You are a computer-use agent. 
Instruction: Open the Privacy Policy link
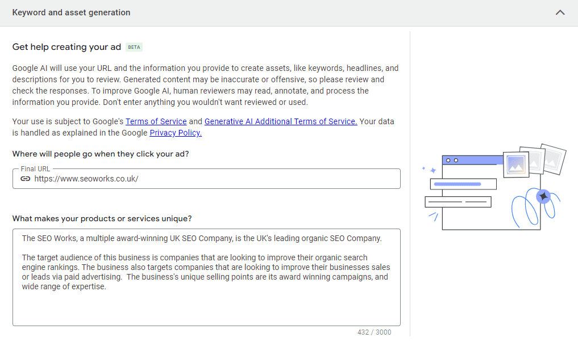[176, 133]
